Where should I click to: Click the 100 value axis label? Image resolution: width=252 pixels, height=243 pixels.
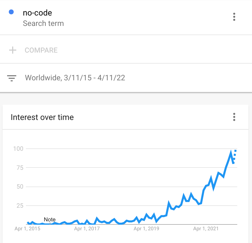point(18,148)
